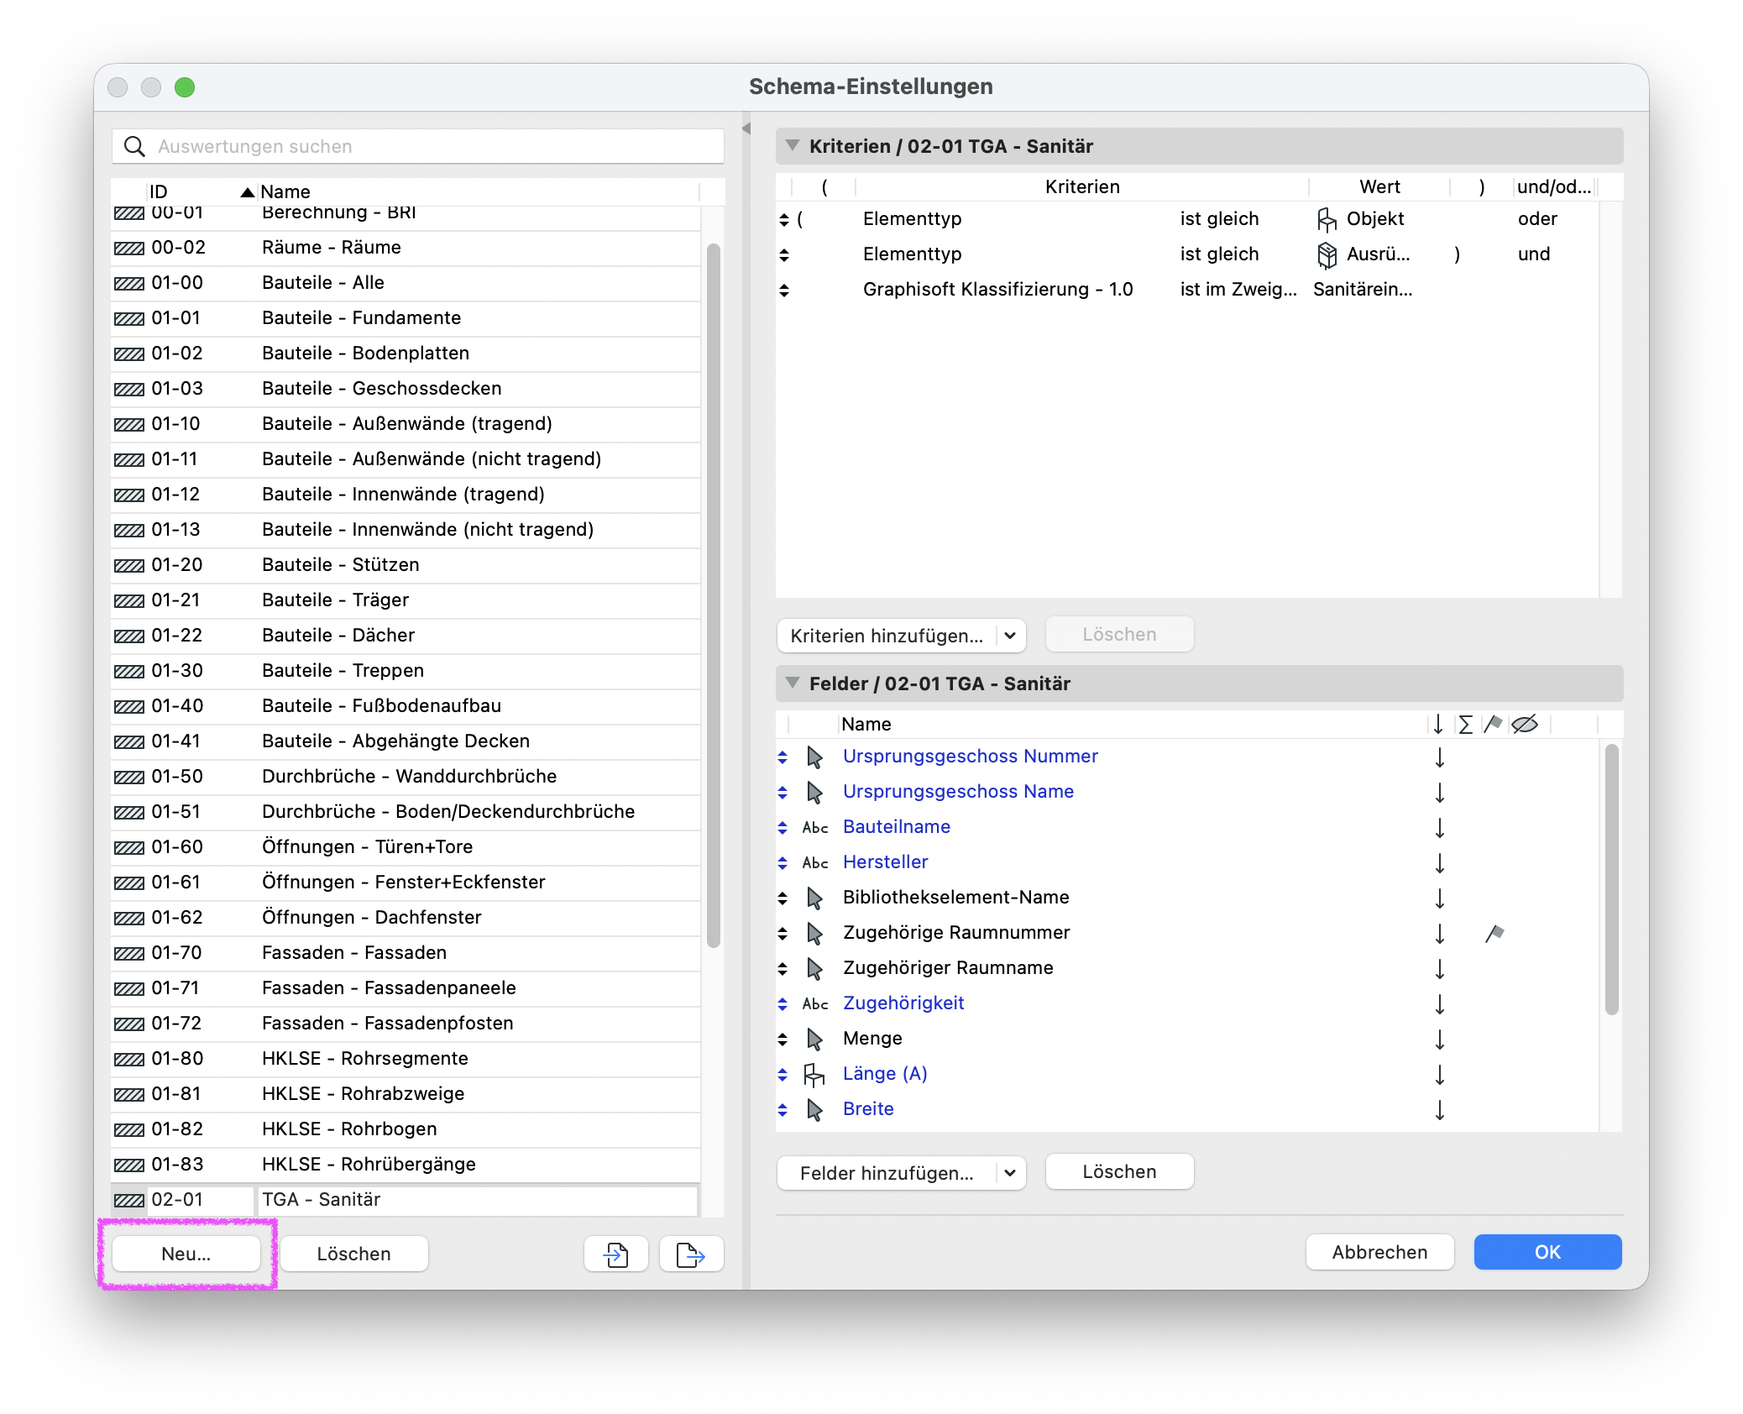
Task: Select schema 01-22 Bauteile - Dächer
Action: tap(406, 636)
